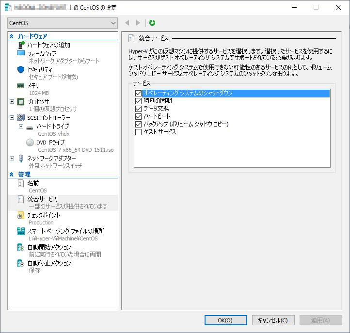Viewport: 350px width, 333px height.
Task: Select the セキュリティ shield icon
Action: (x=21, y=70)
